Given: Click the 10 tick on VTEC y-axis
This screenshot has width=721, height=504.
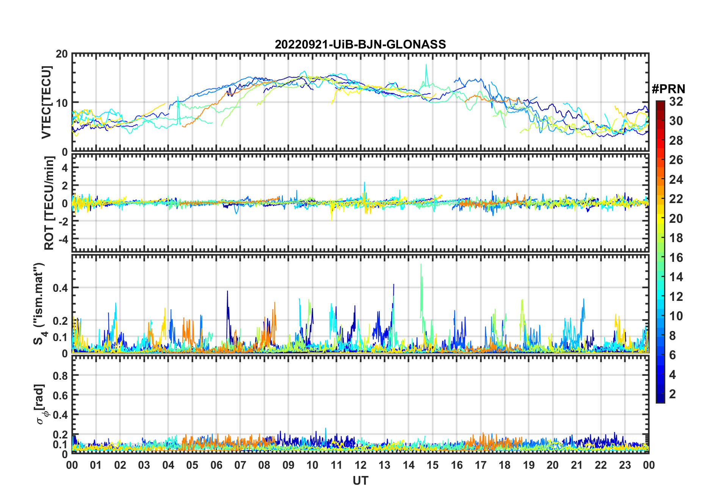Looking at the screenshot, I should pyautogui.click(x=62, y=103).
